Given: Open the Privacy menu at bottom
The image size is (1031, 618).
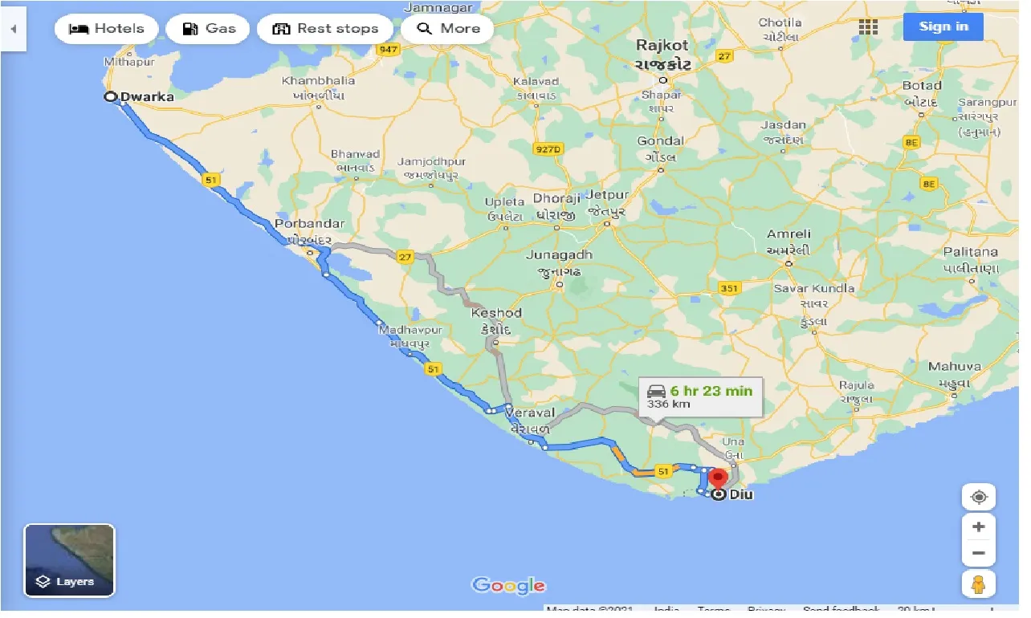Looking at the screenshot, I should coord(767,610).
